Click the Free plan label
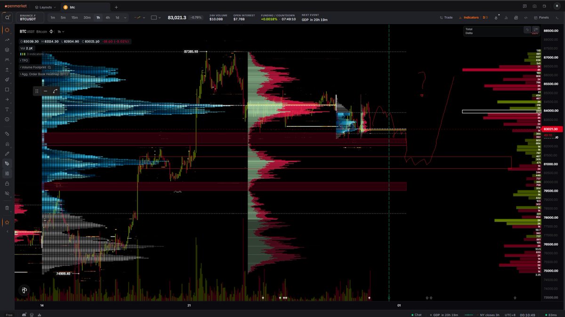 point(9,315)
